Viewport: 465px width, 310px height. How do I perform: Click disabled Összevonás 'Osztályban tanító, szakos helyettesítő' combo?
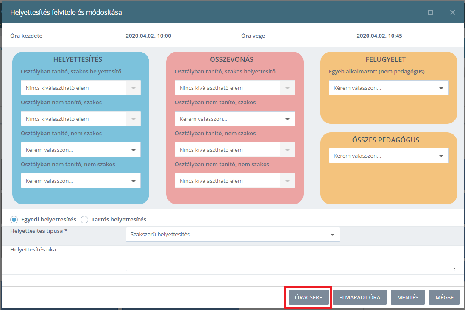(234, 88)
